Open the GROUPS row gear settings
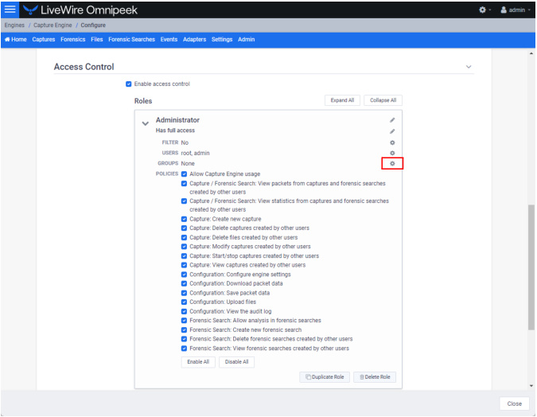Image resolution: width=537 pixels, height=417 pixels. (392, 164)
